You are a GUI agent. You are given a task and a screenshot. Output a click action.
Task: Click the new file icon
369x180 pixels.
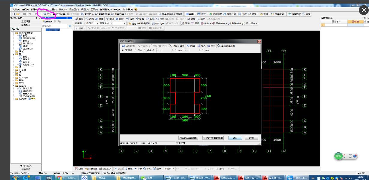[13, 14]
